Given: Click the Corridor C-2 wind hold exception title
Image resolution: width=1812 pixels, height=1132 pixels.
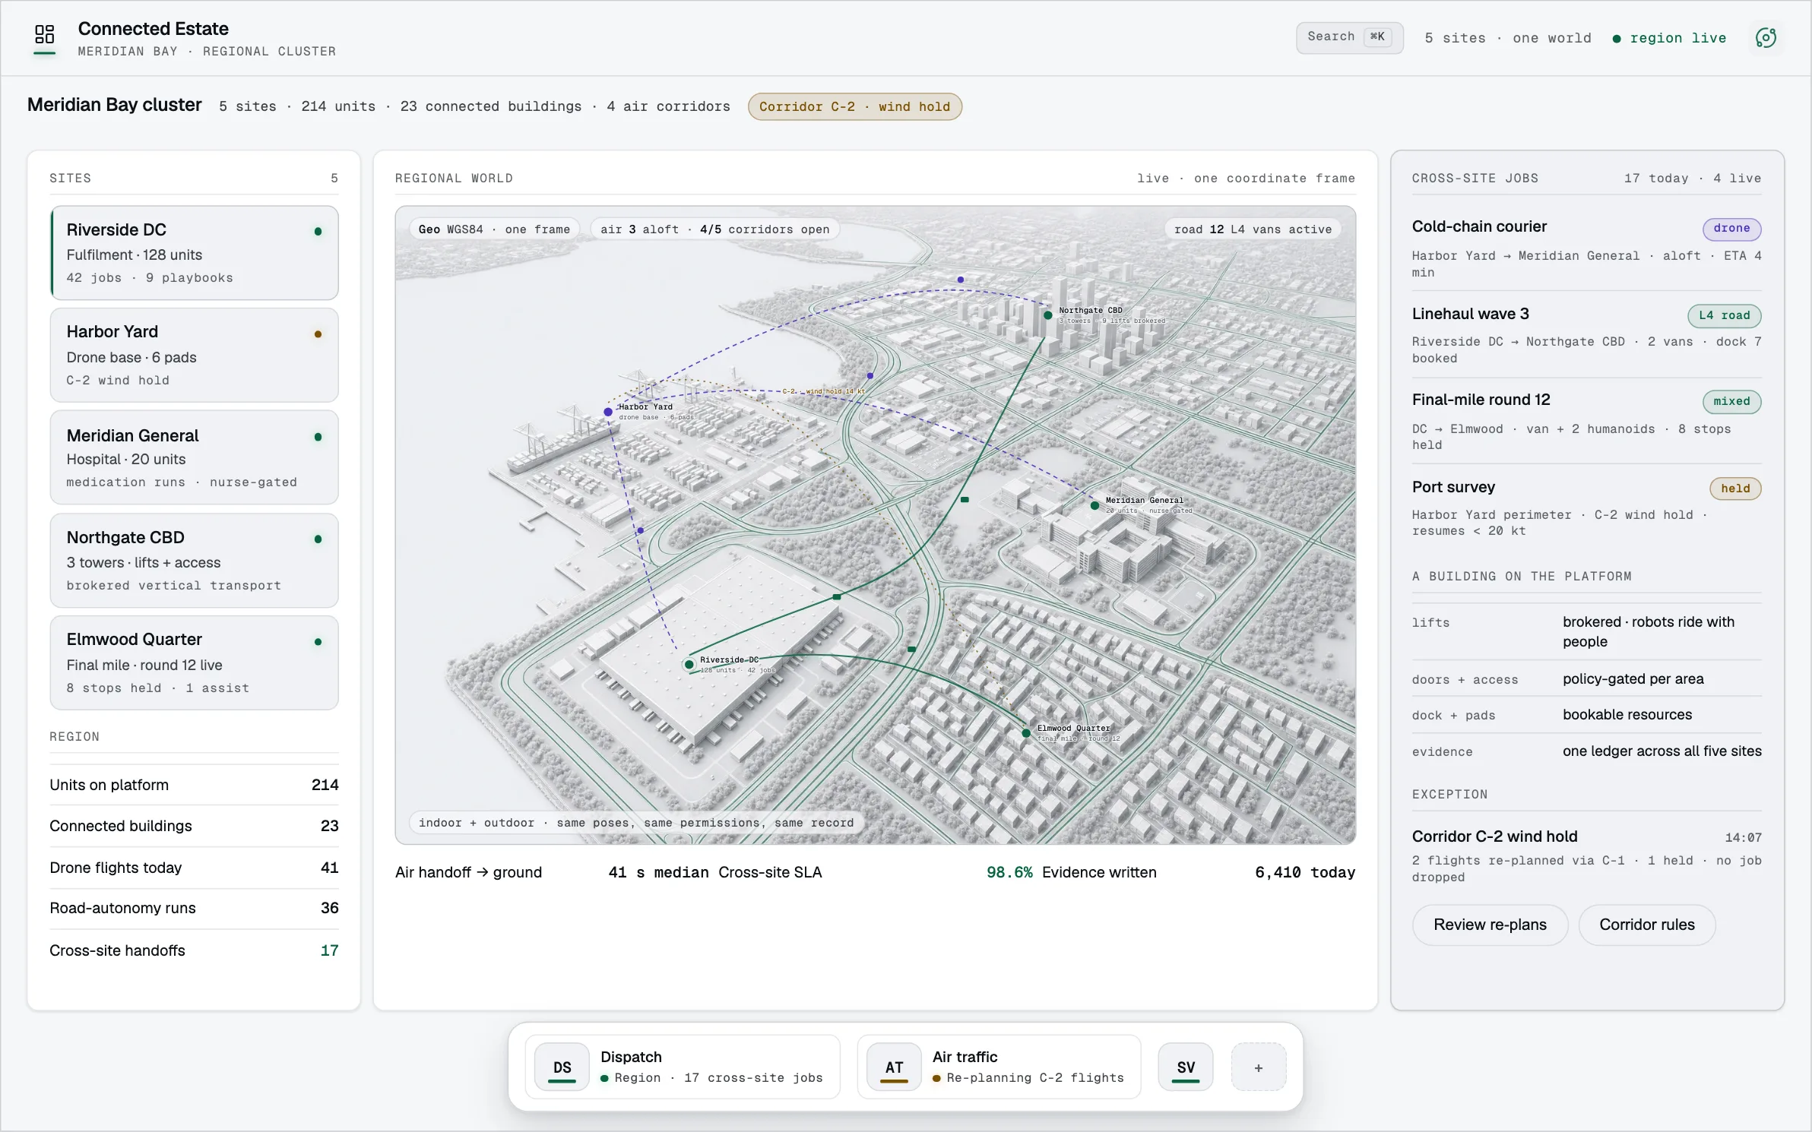Looking at the screenshot, I should (x=1494, y=836).
